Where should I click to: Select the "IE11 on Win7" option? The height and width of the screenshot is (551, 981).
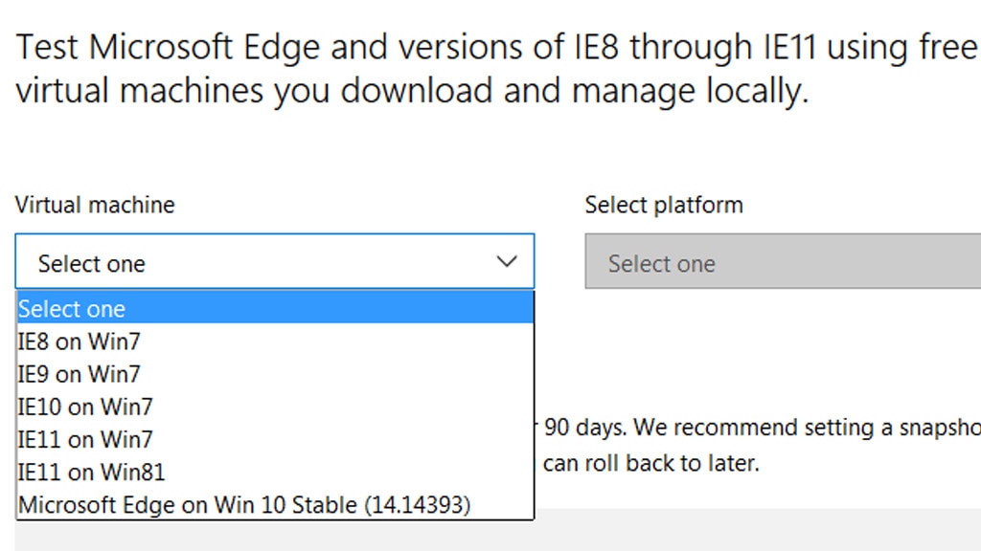coord(84,439)
